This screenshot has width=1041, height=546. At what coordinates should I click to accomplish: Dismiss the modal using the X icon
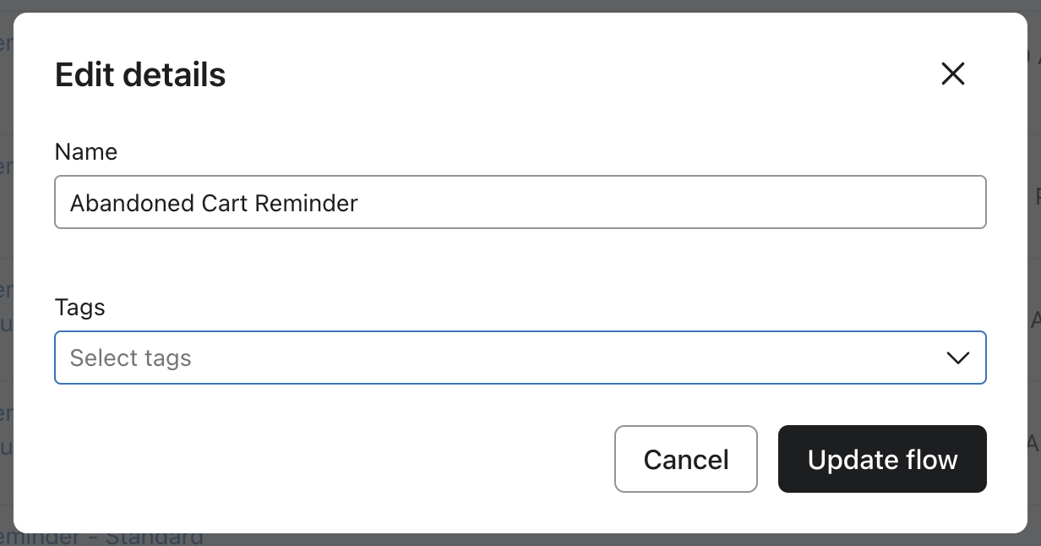[952, 74]
